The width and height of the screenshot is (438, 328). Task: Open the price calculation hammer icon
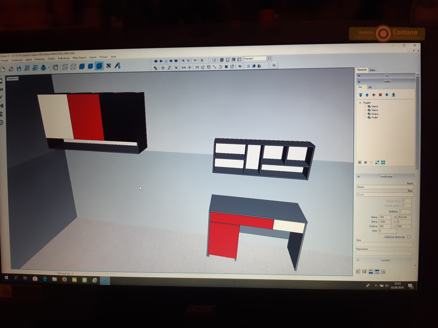coord(118,66)
